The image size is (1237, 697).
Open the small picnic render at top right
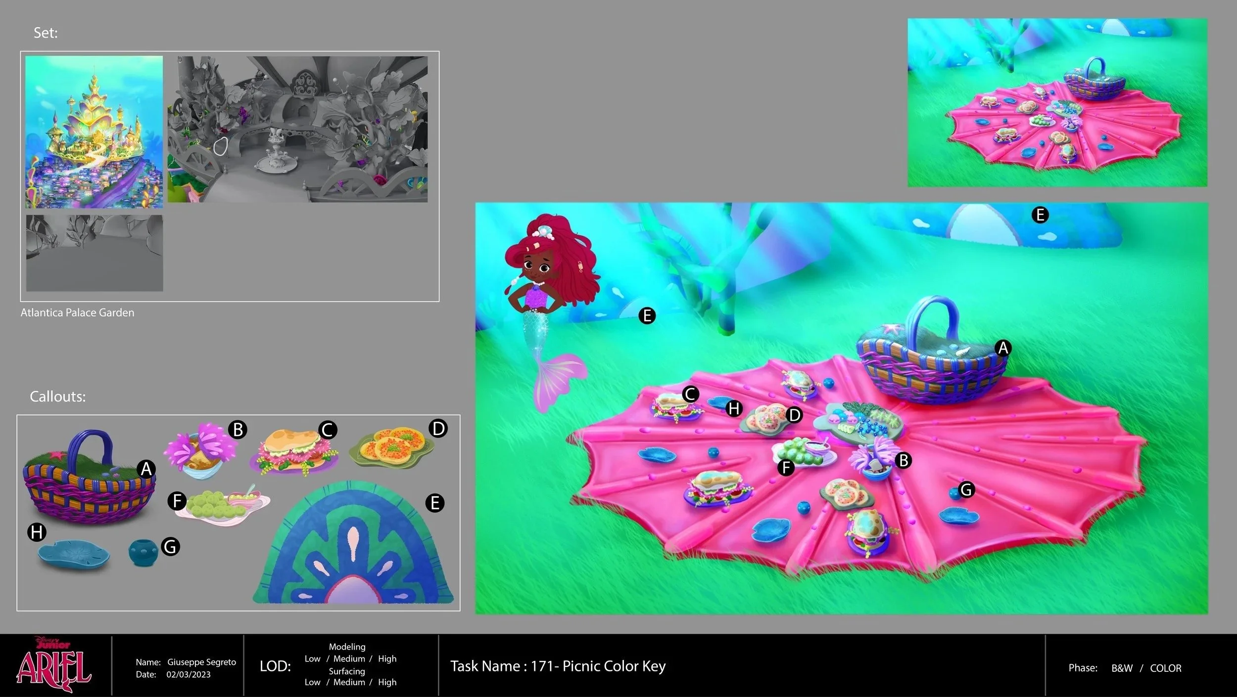[1057, 103]
